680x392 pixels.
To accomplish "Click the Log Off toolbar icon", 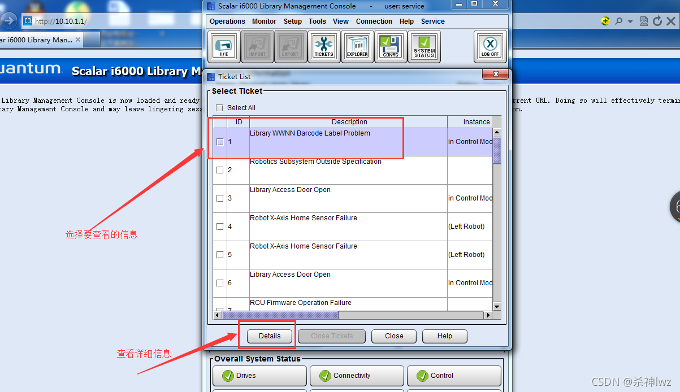I will (490, 46).
